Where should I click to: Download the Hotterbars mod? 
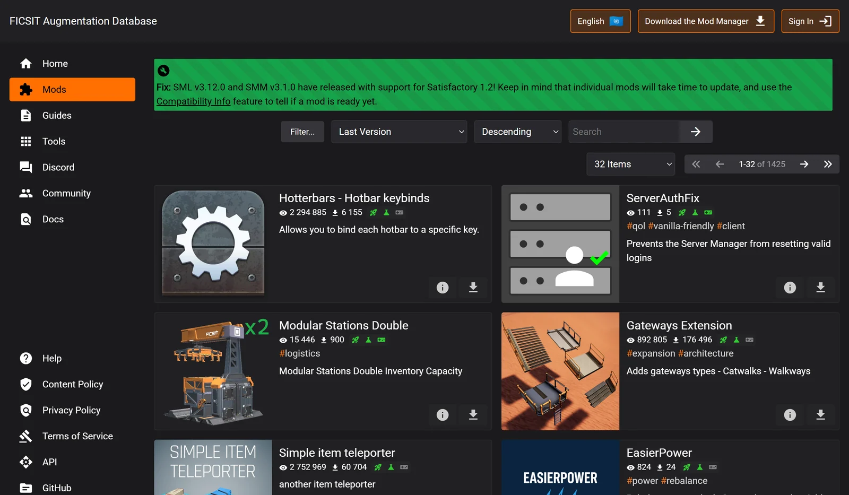click(x=473, y=288)
